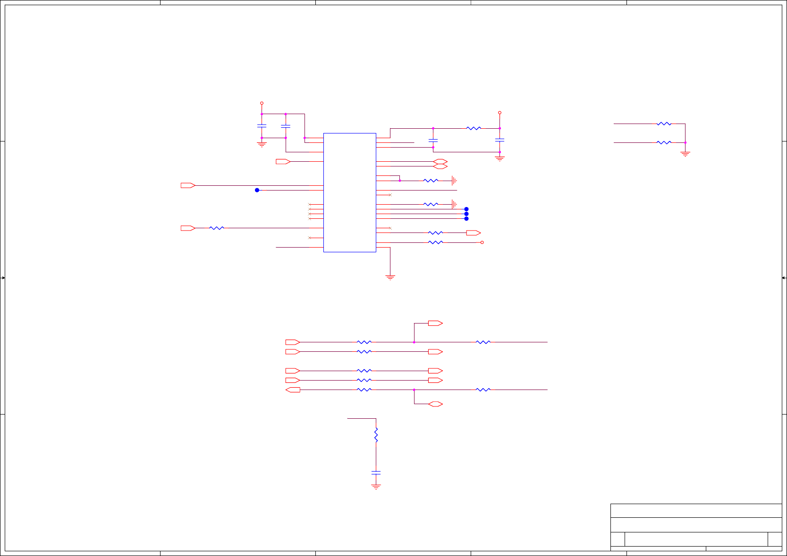The image size is (787, 556).
Task: Click the blue test point left of the IC
Action: [257, 190]
